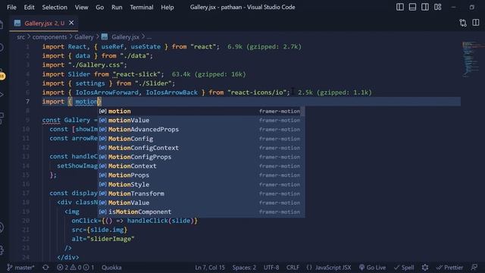
Task: Click the Synchronize Changes icon
Action: (x=45, y=268)
